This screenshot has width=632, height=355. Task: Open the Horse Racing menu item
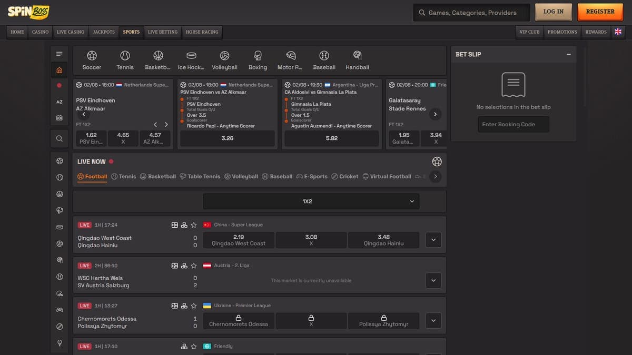(x=202, y=32)
